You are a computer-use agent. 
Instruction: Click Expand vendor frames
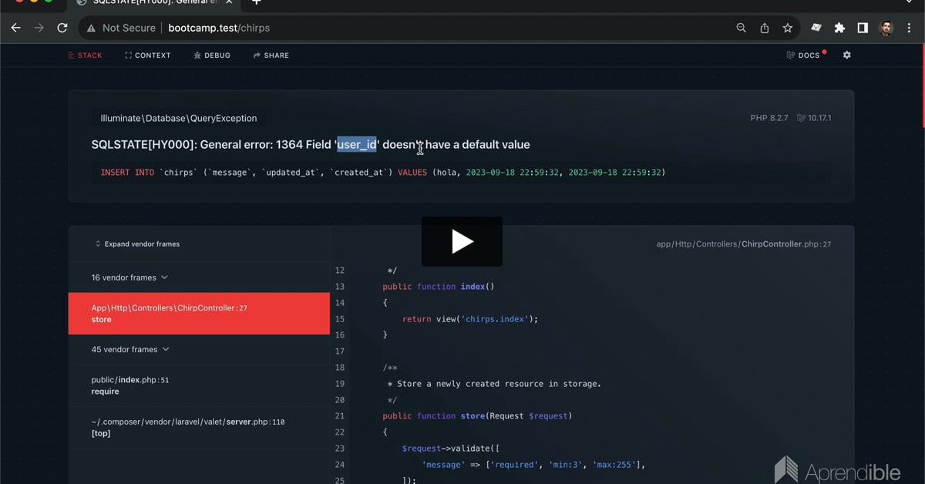[137, 244]
